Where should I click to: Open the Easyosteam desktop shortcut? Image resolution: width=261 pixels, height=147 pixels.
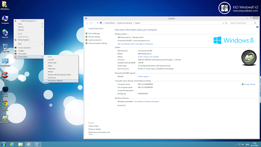(x=5, y=119)
